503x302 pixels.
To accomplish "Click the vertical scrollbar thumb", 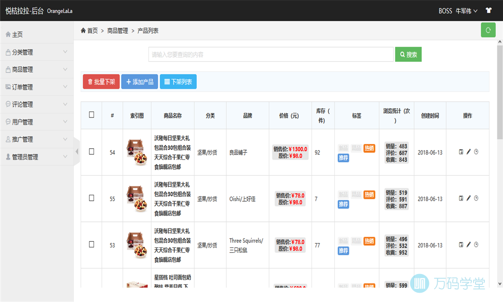I will click(500, 92).
